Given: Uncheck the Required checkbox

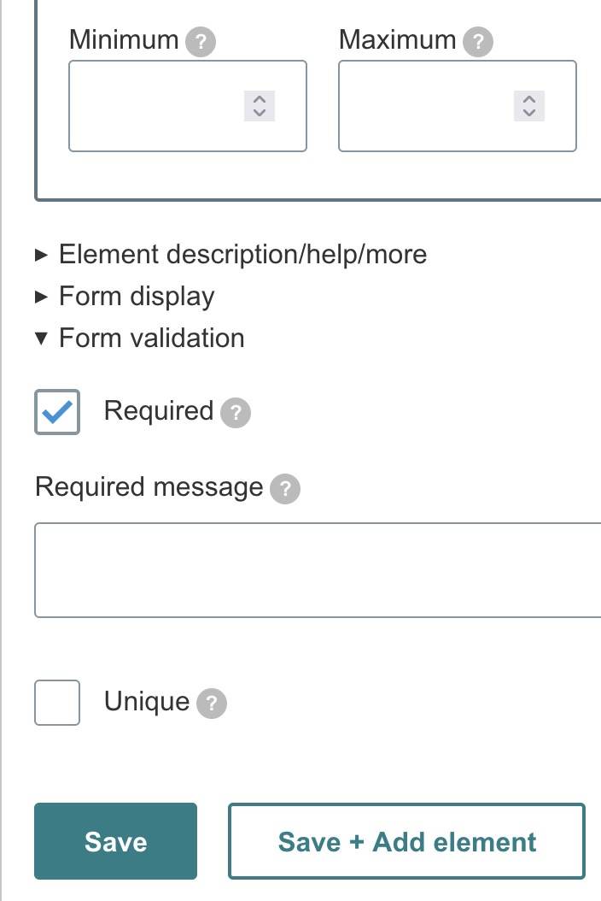Looking at the screenshot, I should click(57, 412).
